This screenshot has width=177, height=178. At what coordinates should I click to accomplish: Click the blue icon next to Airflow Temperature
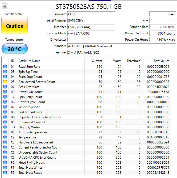(x=5, y=132)
